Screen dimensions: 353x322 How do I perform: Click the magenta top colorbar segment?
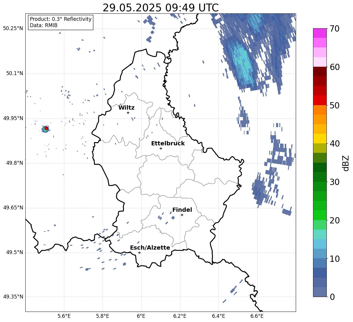(320, 33)
